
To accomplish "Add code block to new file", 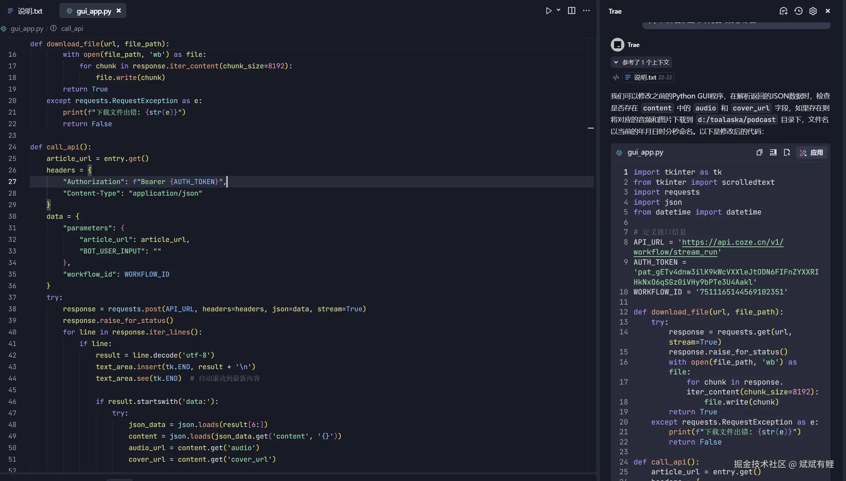I will [787, 153].
